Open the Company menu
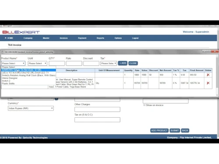 click(x=28, y=38)
